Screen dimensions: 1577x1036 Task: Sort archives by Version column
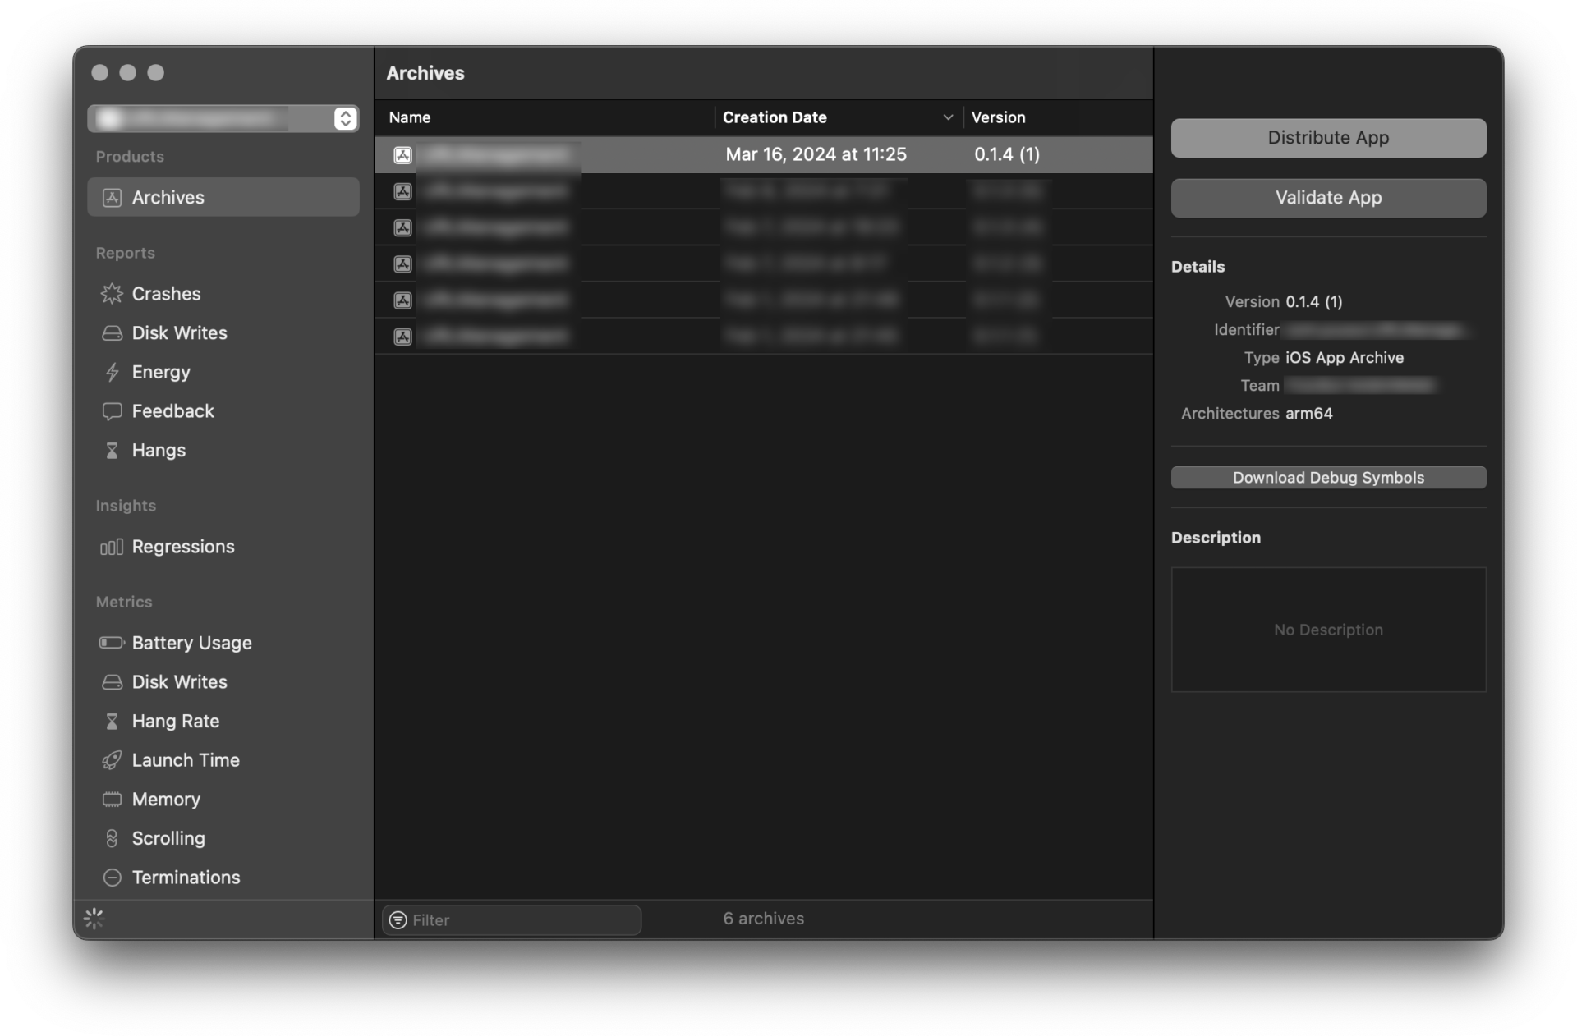pyautogui.click(x=1058, y=117)
